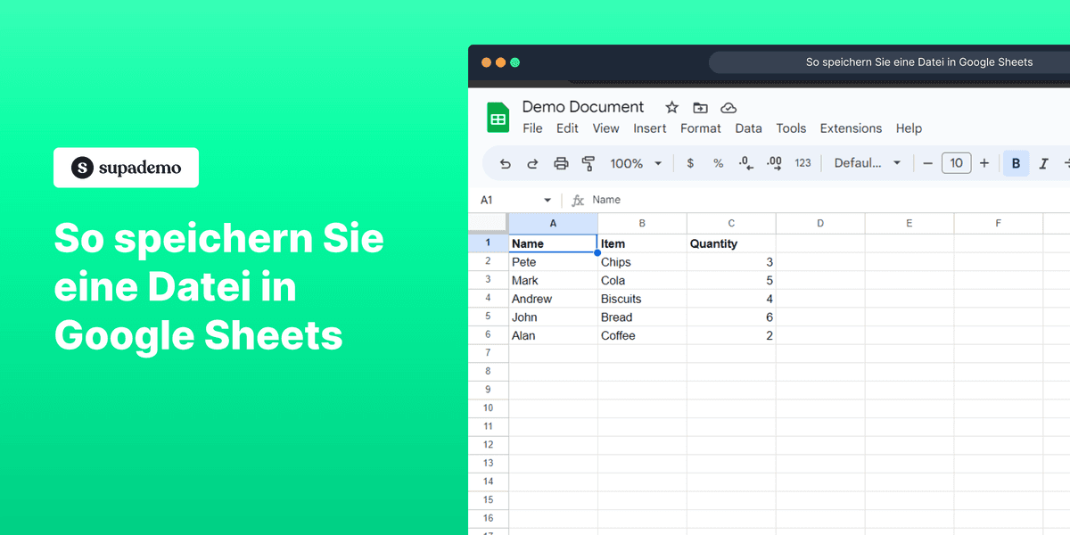
Task: Open the name box dropdown
Action: [x=547, y=200]
